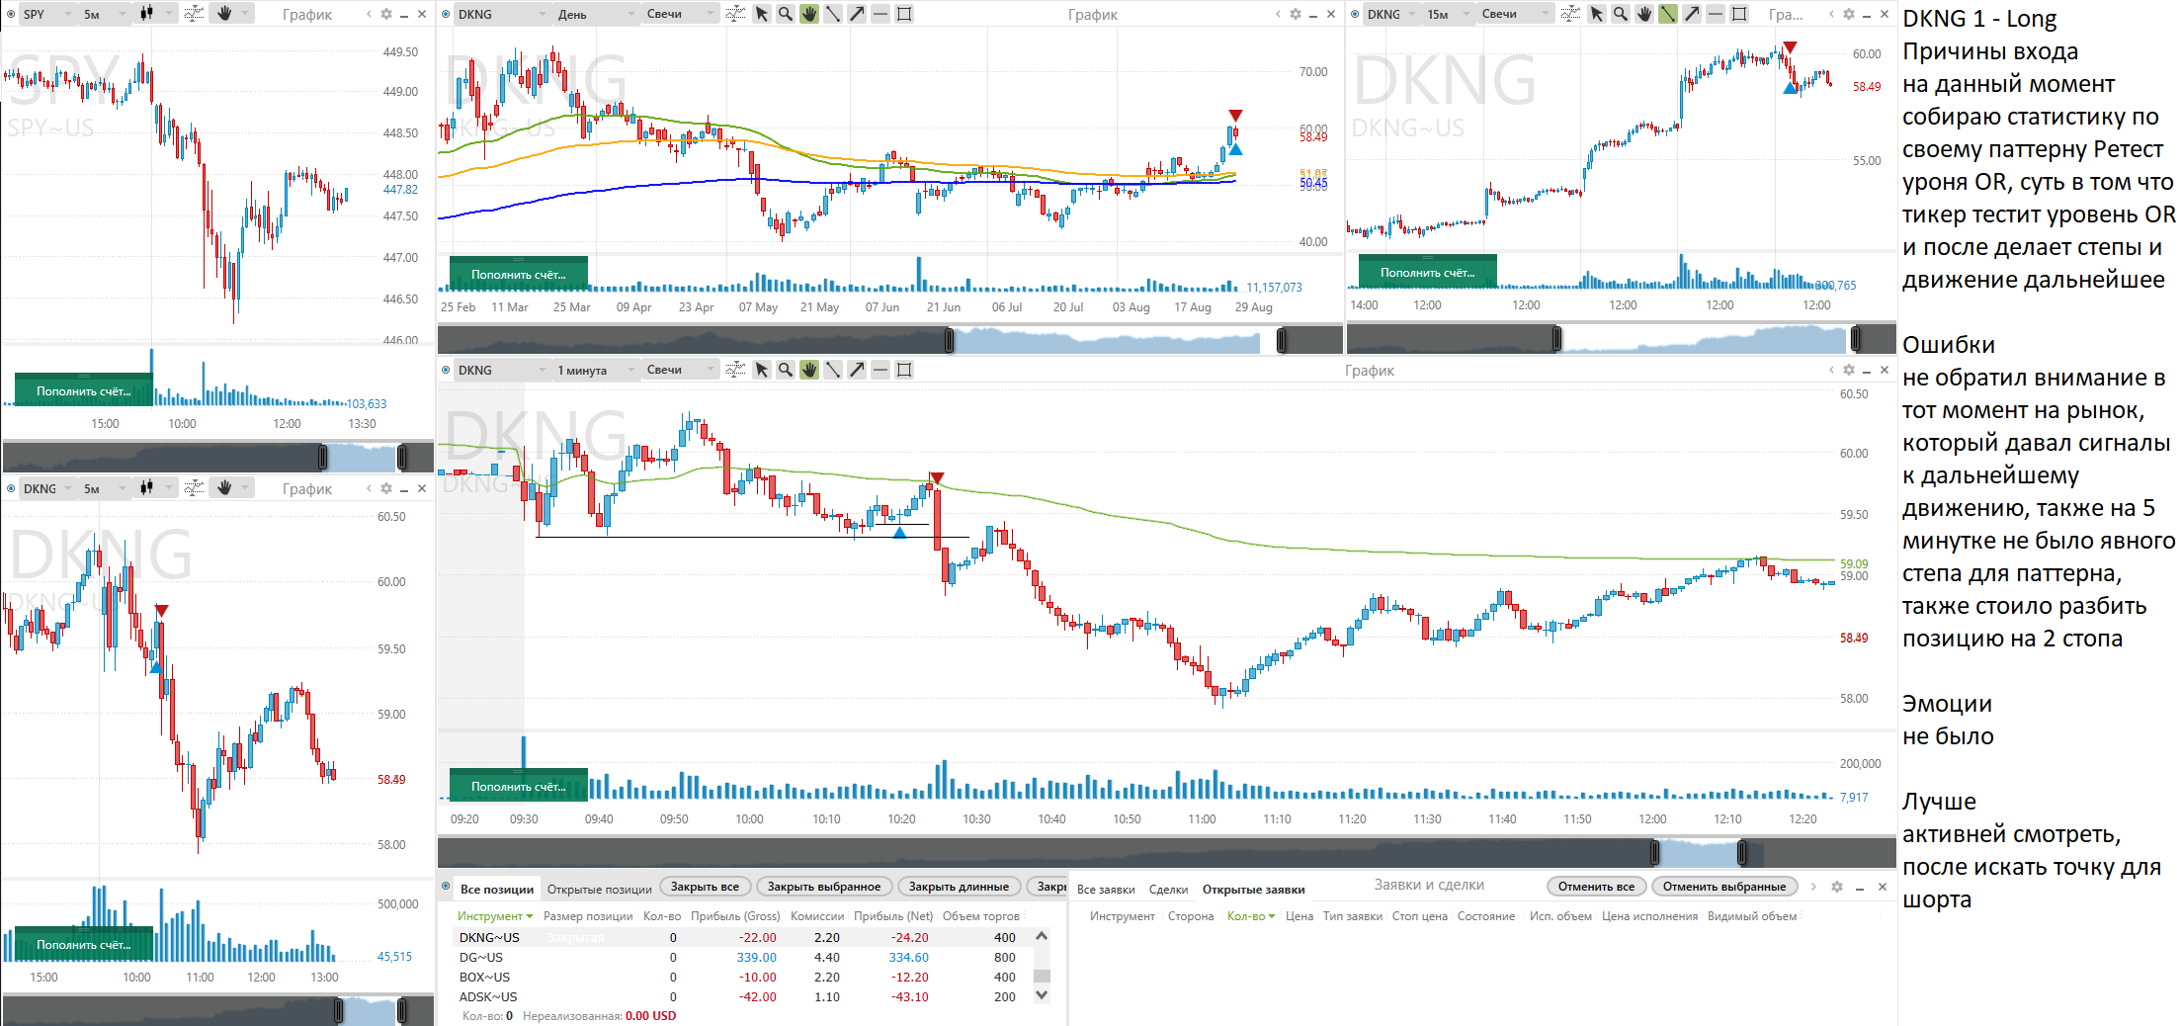The height and width of the screenshot is (1026, 2180).
Task: Select the trend line tool in DKNG daily chart
Action: [x=833, y=14]
